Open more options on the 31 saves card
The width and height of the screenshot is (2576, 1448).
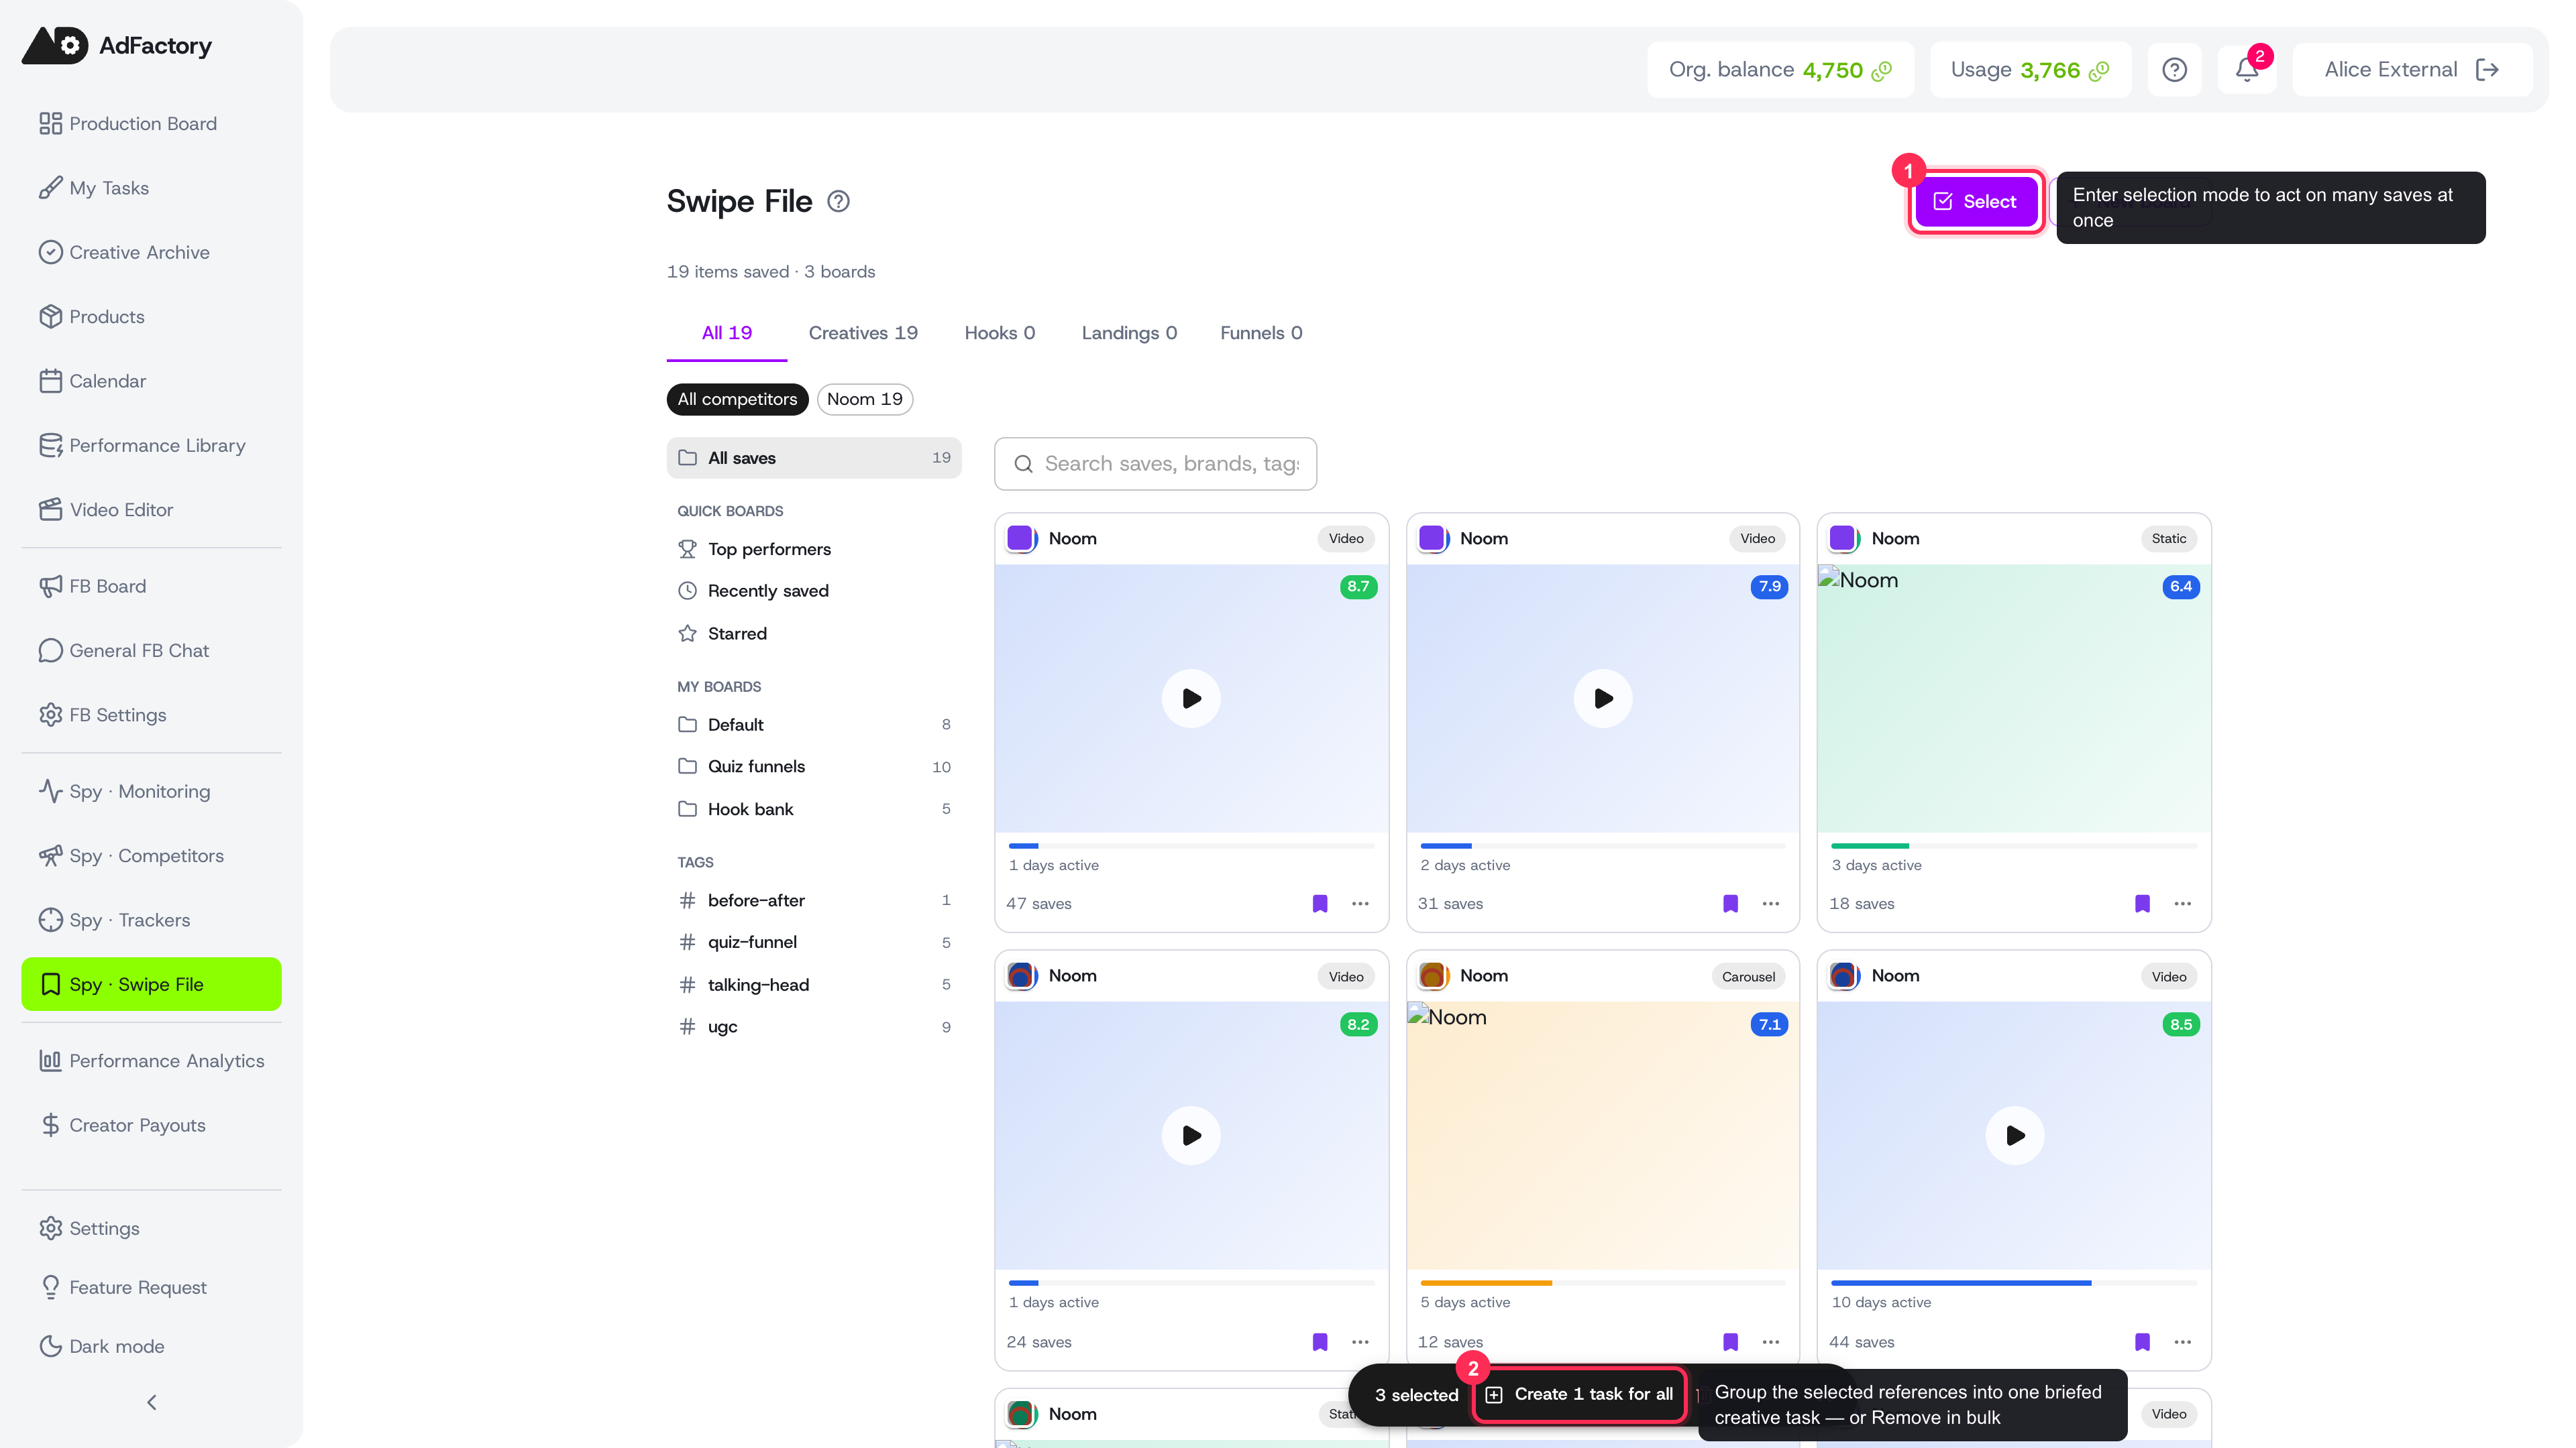coord(1771,904)
